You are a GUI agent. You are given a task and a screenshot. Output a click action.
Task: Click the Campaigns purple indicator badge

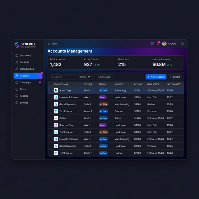click(40, 82)
